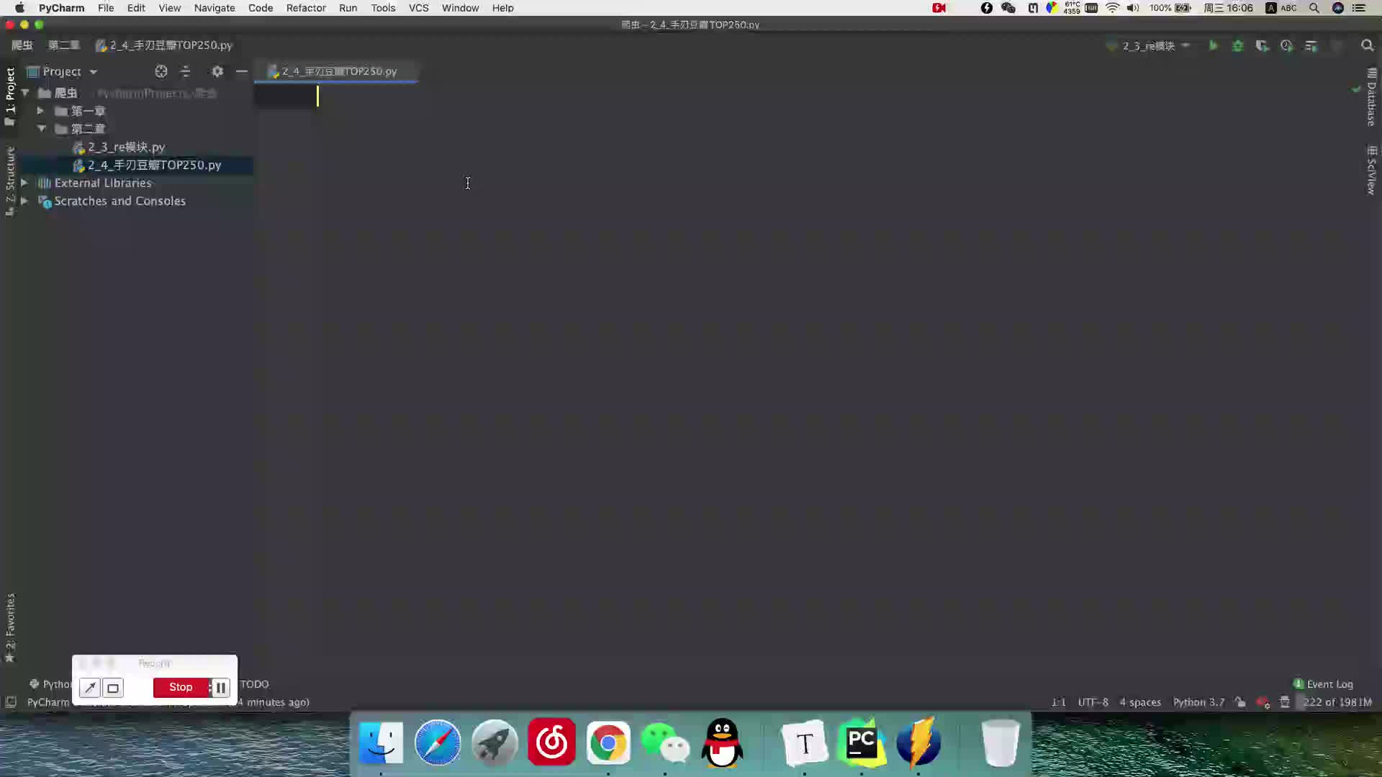
Task: Open NetEase Music in the Dock
Action: pos(551,742)
